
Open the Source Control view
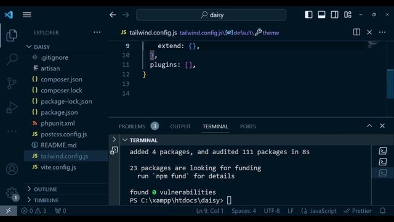coord(12,83)
